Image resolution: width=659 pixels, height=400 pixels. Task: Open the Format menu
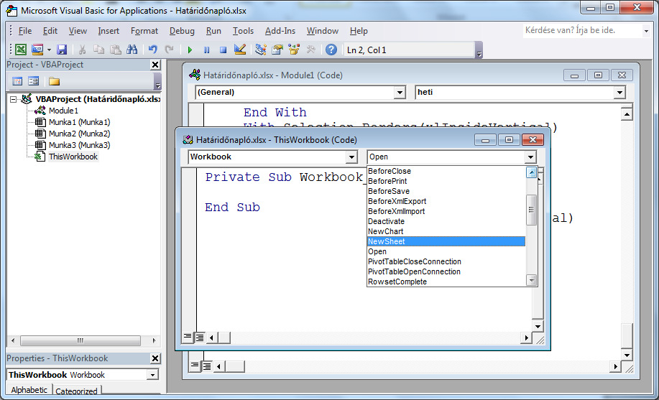[x=144, y=31]
